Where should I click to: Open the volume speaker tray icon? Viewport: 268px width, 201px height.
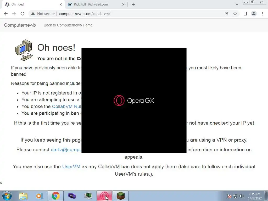[x=242, y=196]
